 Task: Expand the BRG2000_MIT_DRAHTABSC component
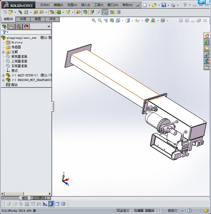(3, 80)
